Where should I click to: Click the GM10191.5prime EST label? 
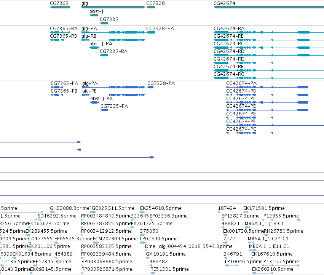tap(166, 254)
